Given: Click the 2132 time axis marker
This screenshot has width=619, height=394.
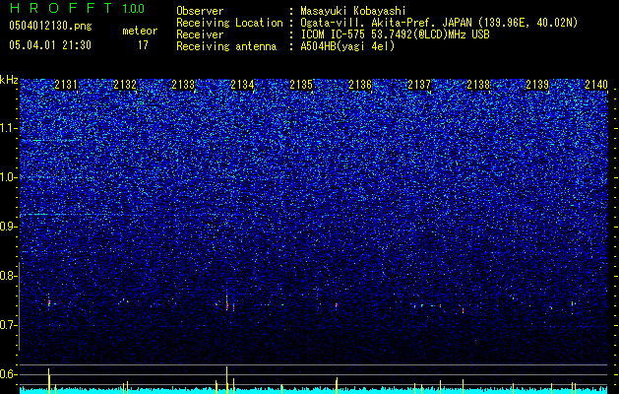Looking at the screenshot, I should [125, 85].
